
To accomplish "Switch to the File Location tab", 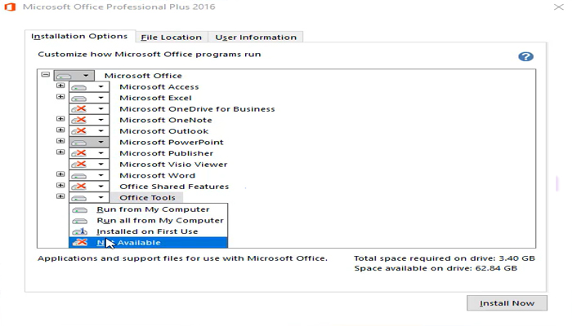I will [171, 37].
